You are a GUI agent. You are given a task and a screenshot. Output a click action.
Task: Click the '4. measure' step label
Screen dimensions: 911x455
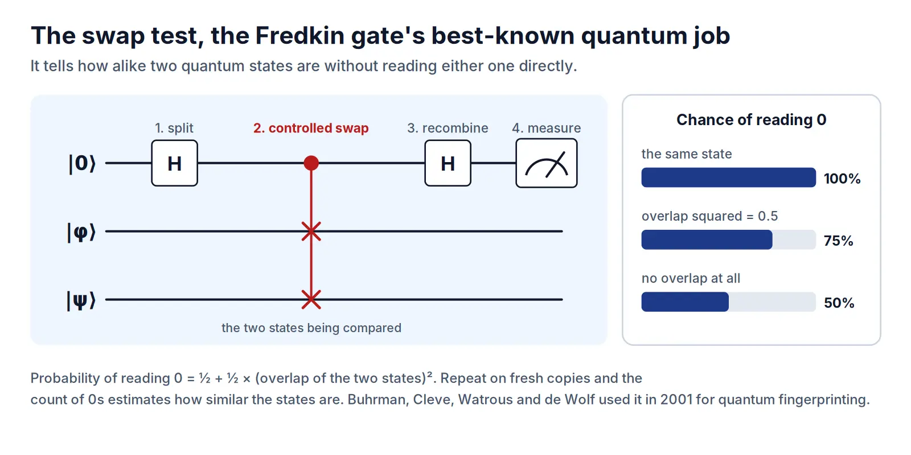click(546, 128)
